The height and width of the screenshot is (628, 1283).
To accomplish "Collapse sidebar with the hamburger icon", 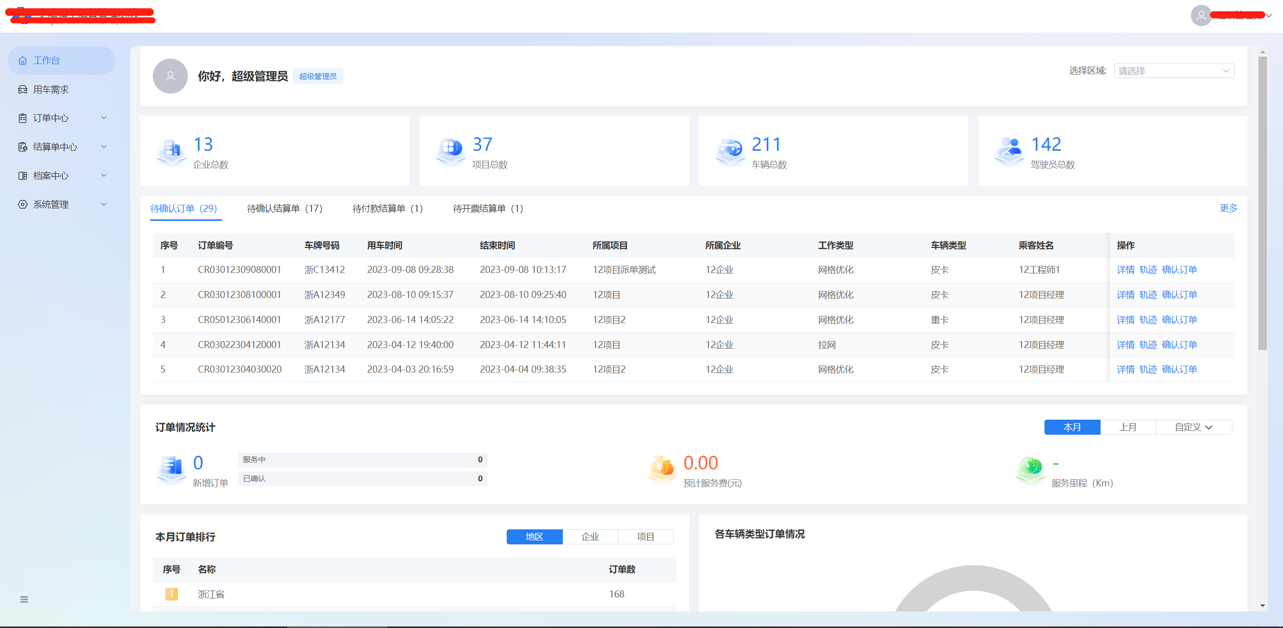I will [24, 599].
